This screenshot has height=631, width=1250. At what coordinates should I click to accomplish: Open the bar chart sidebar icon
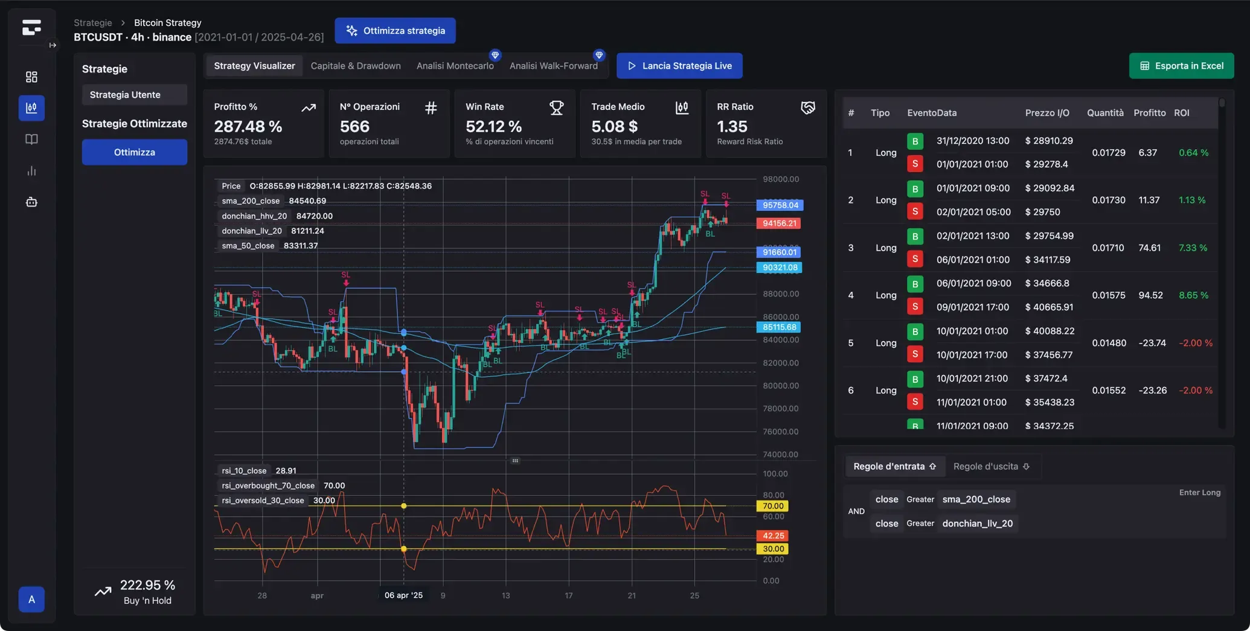pos(31,171)
